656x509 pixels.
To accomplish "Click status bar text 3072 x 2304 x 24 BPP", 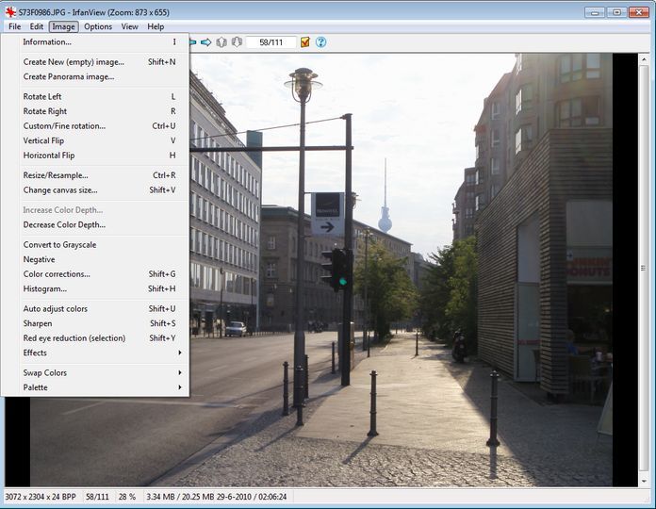I will pyautogui.click(x=41, y=497).
